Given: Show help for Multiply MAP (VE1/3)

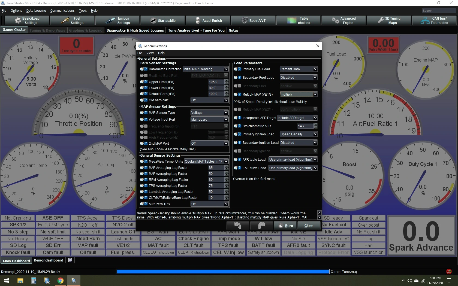Looking at the screenshot, I should pyautogui.click(x=240, y=94).
